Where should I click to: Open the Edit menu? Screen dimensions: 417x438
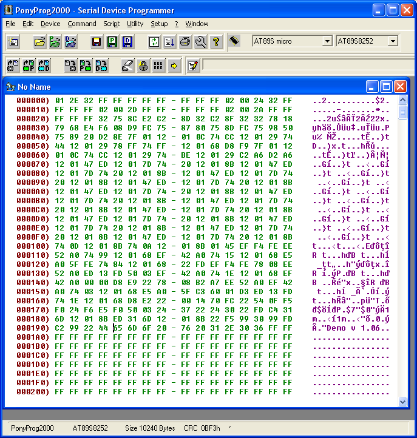pyautogui.click(x=28, y=24)
